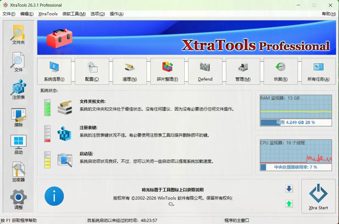Select the 配置 (Configuration) tool icon
Screen dimensions: 339x224
(92, 71)
